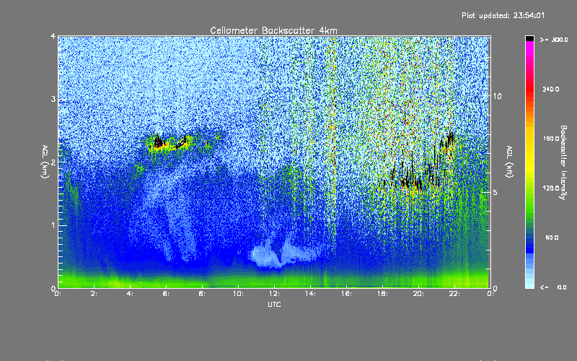This screenshot has height=361, width=577.
Task: Select the 'AGL (kft)' axis label
Action: [509, 162]
